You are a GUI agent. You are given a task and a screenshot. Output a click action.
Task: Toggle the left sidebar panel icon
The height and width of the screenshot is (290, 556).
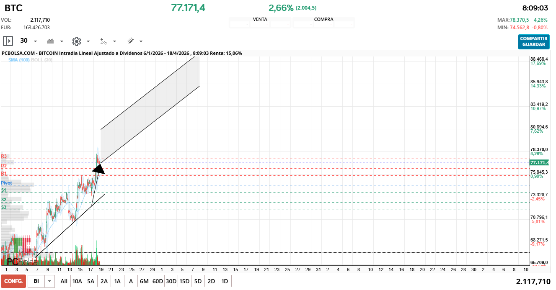point(8,41)
